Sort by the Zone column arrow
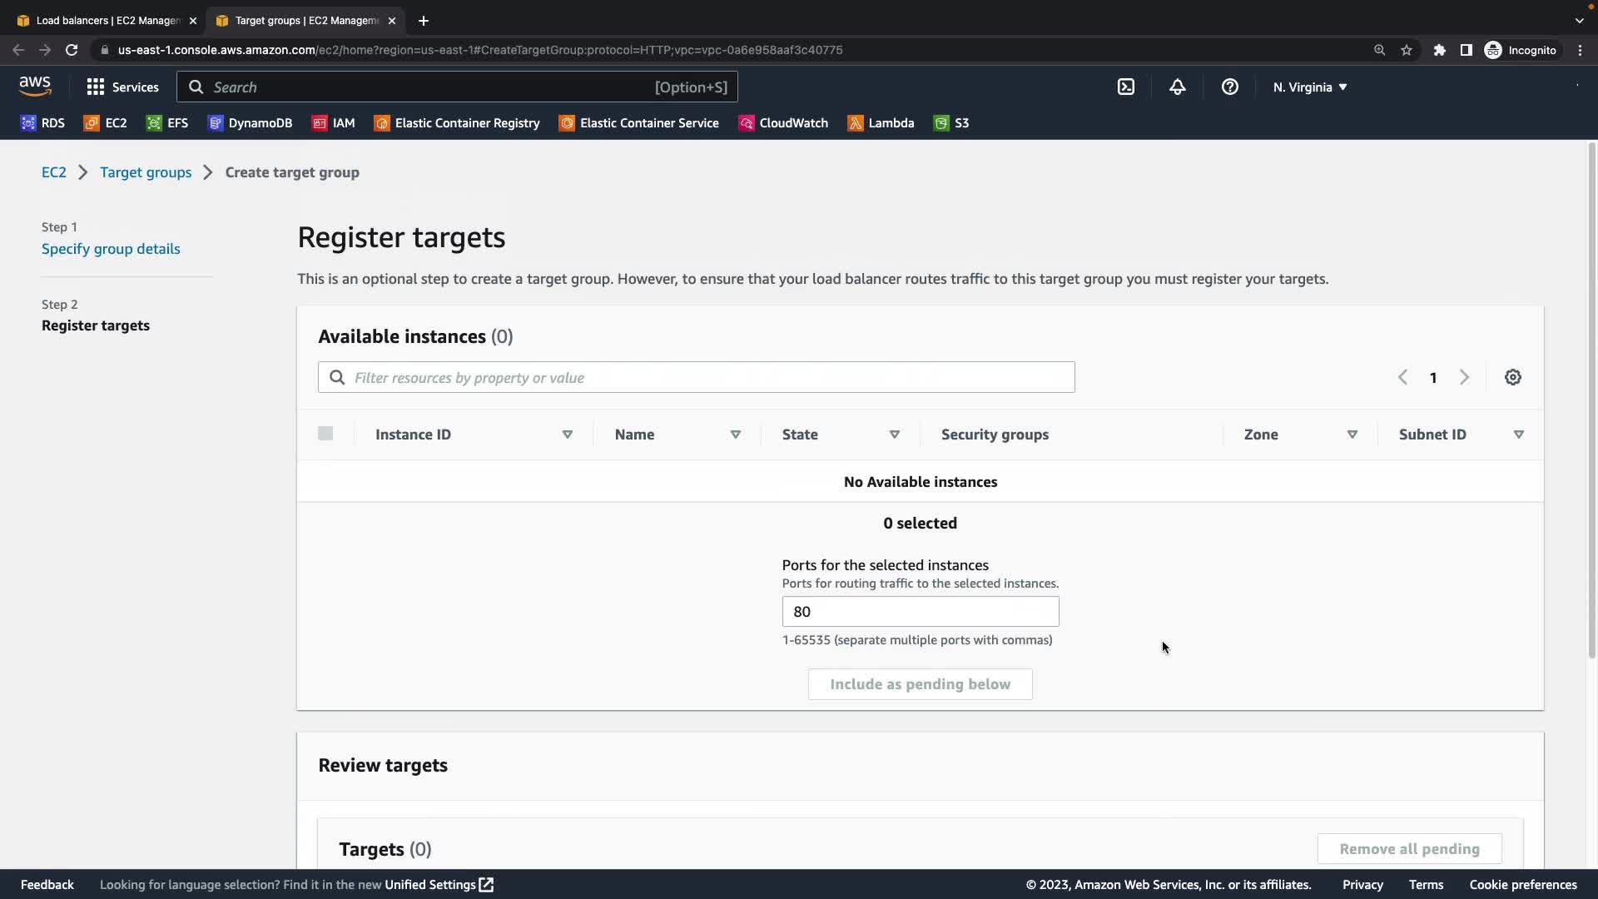Viewport: 1598px width, 899px height. (1352, 435)
